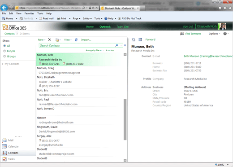Click the Find Someone address book icon

(182, 34)
